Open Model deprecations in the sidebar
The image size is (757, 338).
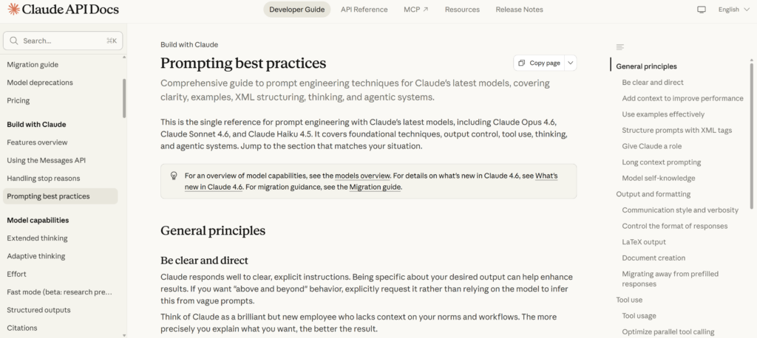tap(40, 83)
